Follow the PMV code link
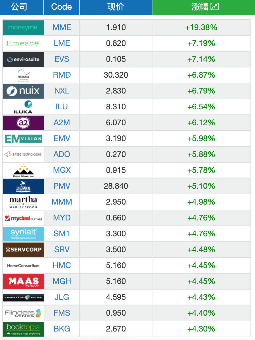Viewport: 255px width, 340px height. pos(62,186)
